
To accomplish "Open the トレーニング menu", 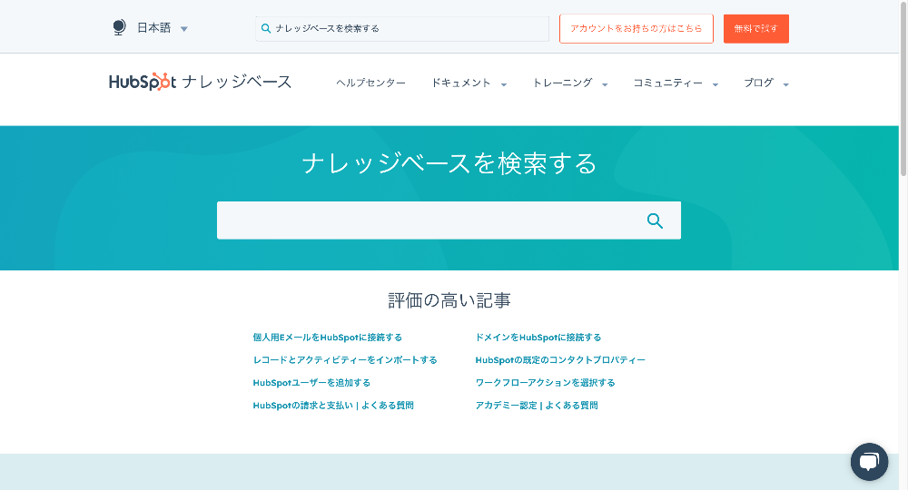I will tap(562, 83).
